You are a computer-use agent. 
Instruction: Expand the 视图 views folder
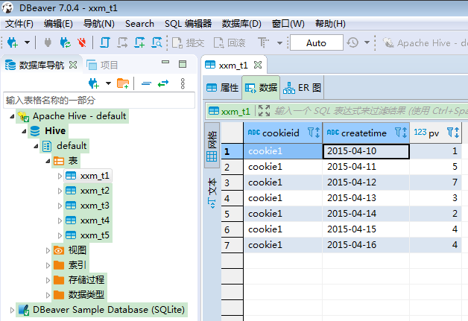click(48, 250)
